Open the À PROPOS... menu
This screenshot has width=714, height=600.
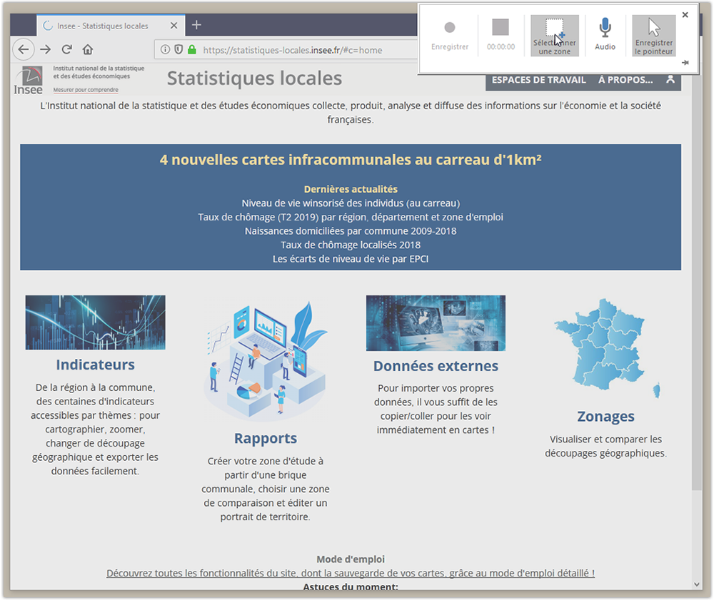click(627, 80)
